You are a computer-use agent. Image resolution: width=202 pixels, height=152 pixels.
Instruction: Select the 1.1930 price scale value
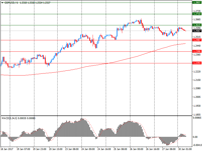(x=197, y=106)
